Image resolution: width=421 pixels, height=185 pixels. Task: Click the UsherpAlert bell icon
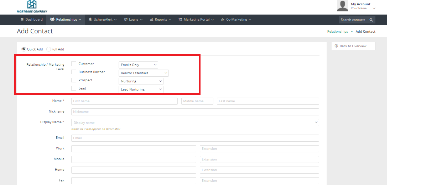(90, 20)
